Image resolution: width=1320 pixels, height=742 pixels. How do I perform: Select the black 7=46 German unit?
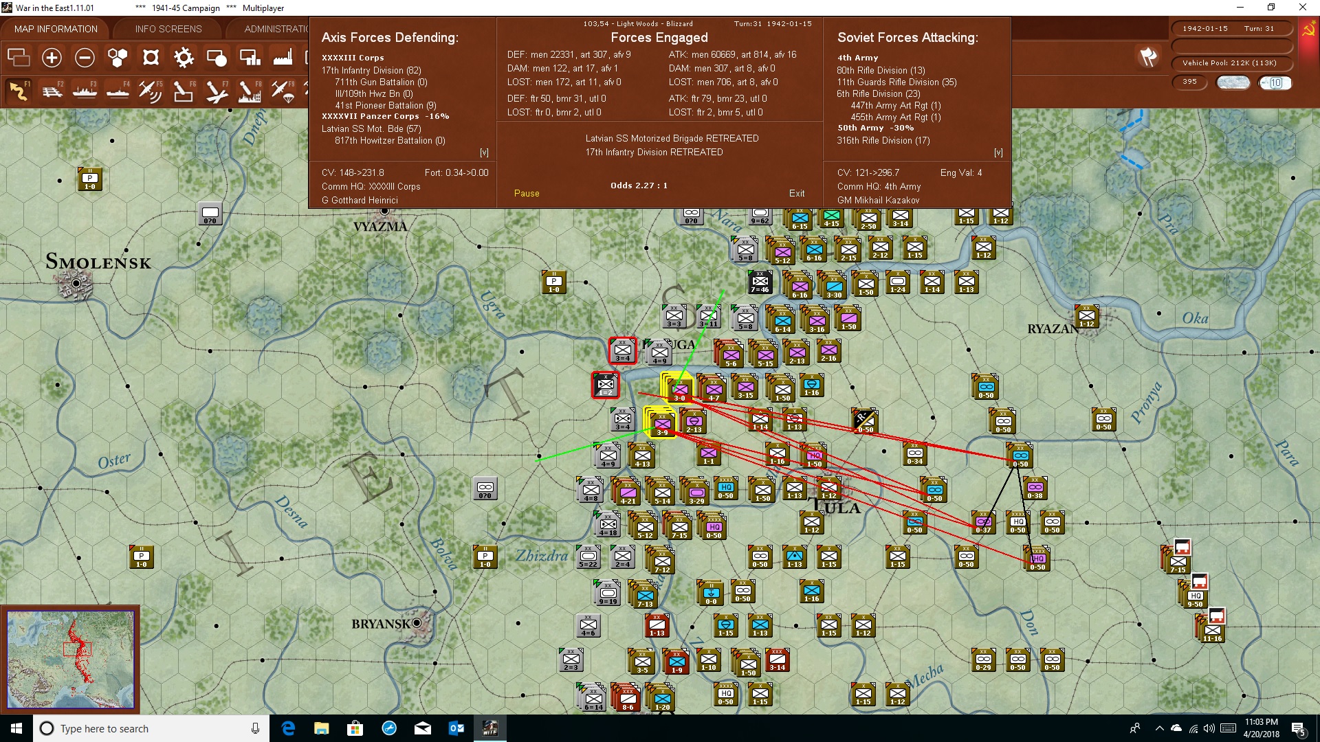pos(760,282)
